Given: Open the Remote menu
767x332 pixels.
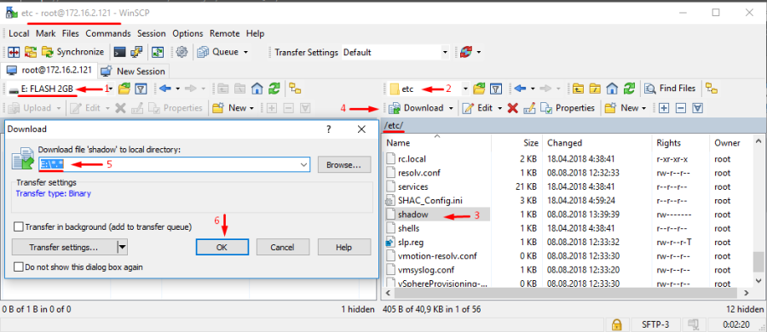Looking at the screenshot, I should tap(224, 34).
